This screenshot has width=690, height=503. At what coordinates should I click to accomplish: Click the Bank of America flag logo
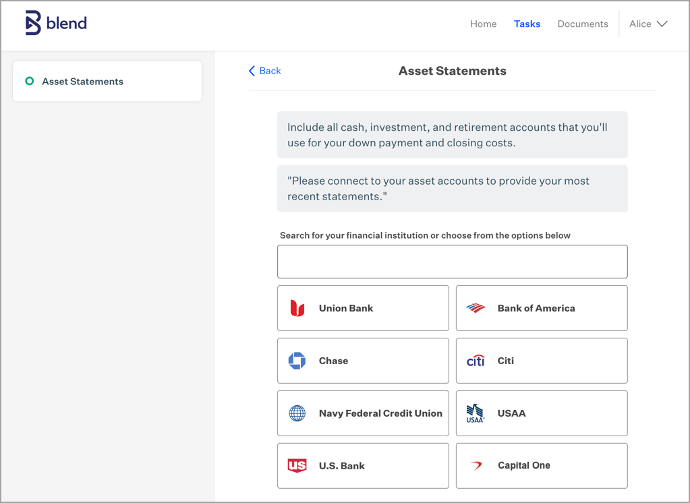(x=476, y=308)
